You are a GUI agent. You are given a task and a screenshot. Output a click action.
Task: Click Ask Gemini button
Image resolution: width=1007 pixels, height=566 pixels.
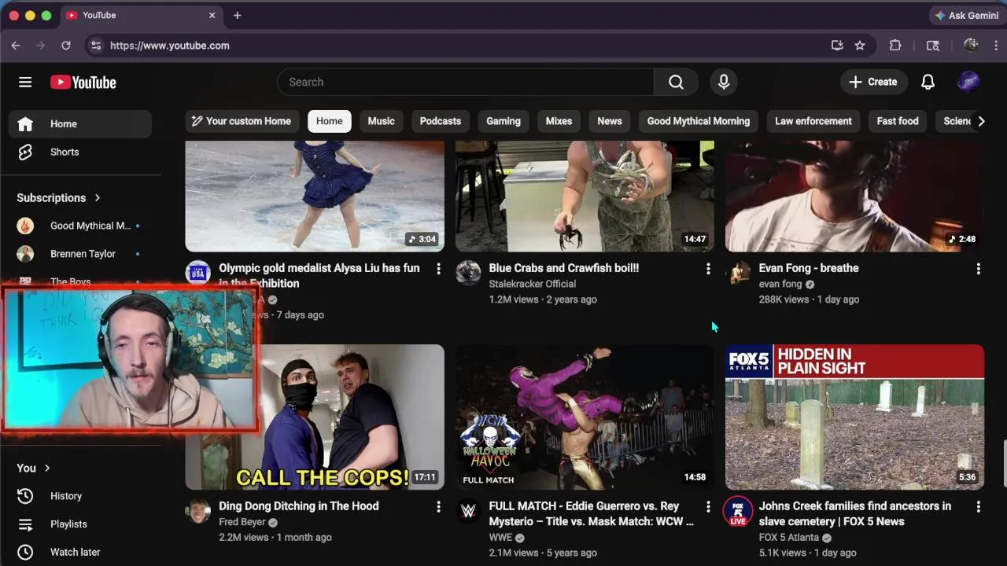coord(966,16)
